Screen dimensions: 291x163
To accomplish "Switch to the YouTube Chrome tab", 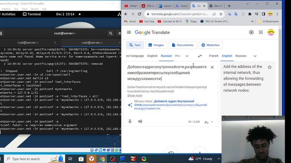I will tap(131, 6).
